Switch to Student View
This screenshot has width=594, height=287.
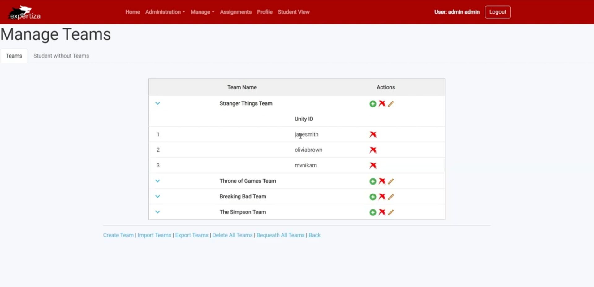click(294, 12)
